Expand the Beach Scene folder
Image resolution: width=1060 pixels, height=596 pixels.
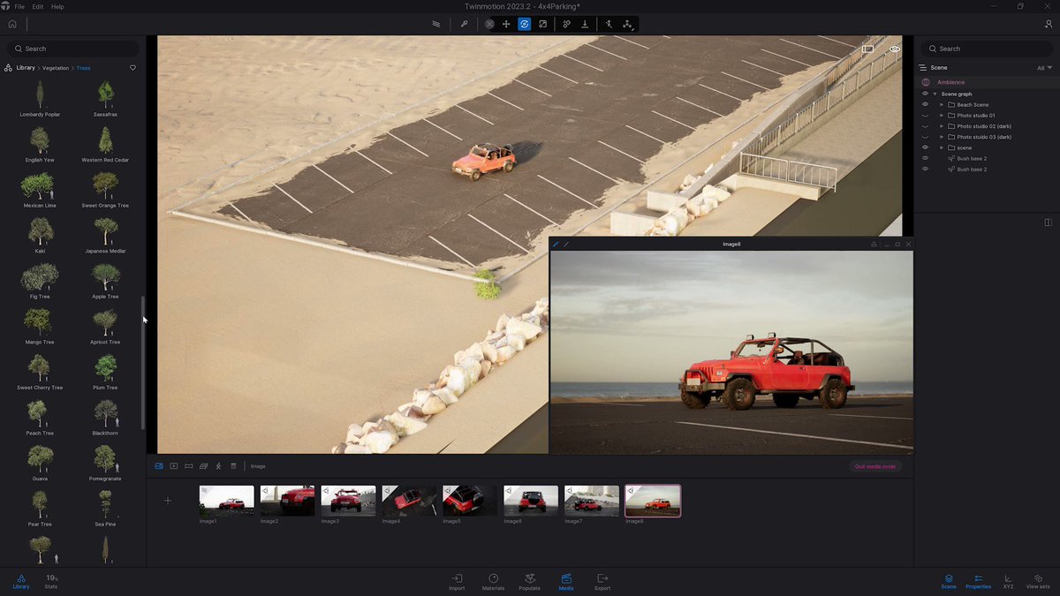(942, 104)
